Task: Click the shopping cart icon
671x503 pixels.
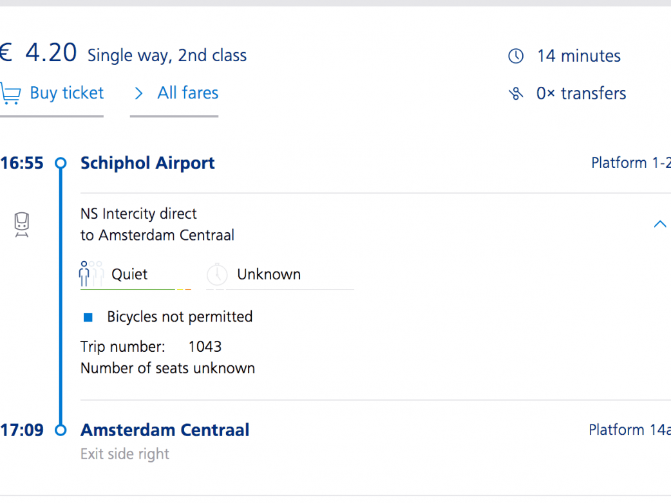Action: tap(10, 94)
